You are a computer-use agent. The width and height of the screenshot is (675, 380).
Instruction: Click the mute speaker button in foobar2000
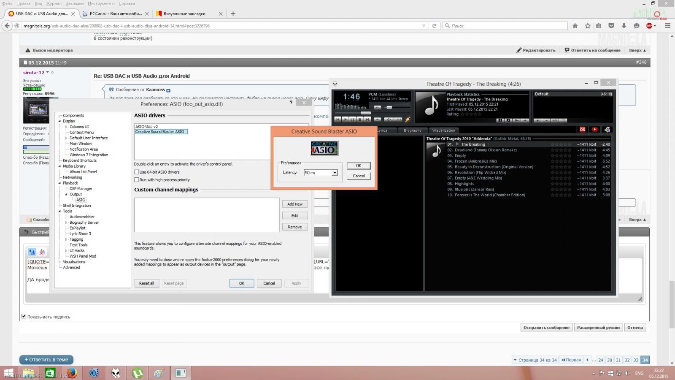point(377,107)
